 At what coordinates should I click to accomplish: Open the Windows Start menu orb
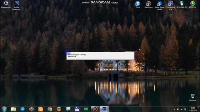4,109
